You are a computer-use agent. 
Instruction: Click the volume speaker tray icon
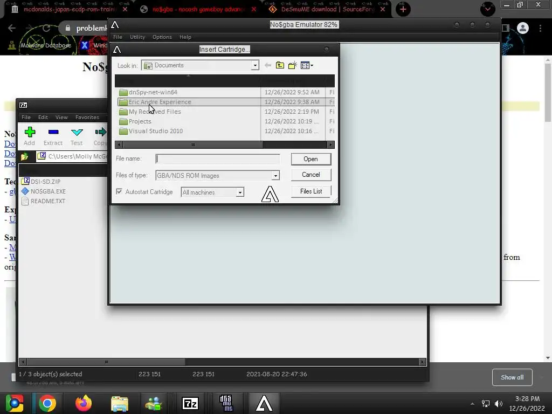(x=499, y=403)
